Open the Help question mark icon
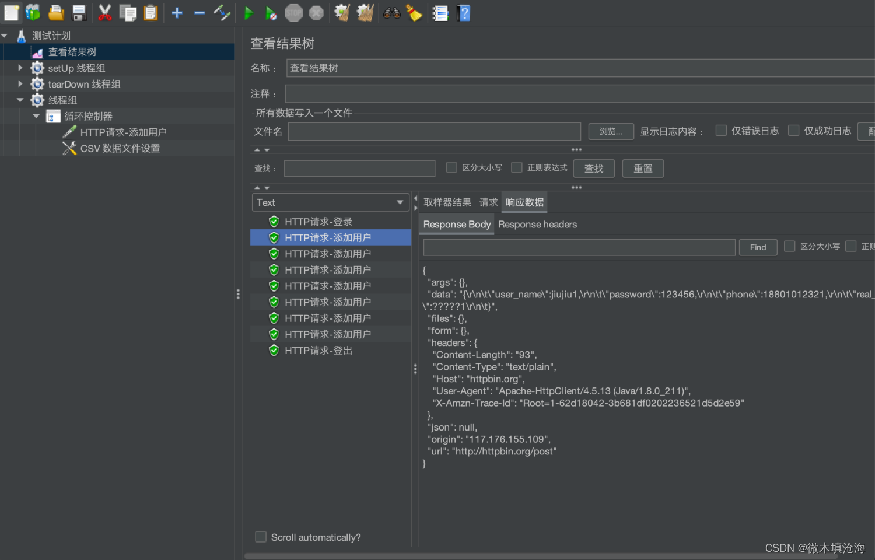The height and width of the screenshot is (560, 875). coord(464,13)
